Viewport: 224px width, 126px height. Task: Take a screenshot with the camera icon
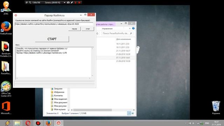[68, 2]
